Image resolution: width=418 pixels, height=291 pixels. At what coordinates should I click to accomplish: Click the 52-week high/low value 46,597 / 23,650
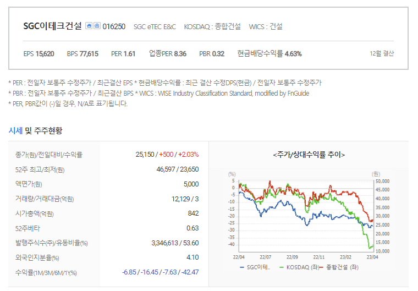[178, 169]
